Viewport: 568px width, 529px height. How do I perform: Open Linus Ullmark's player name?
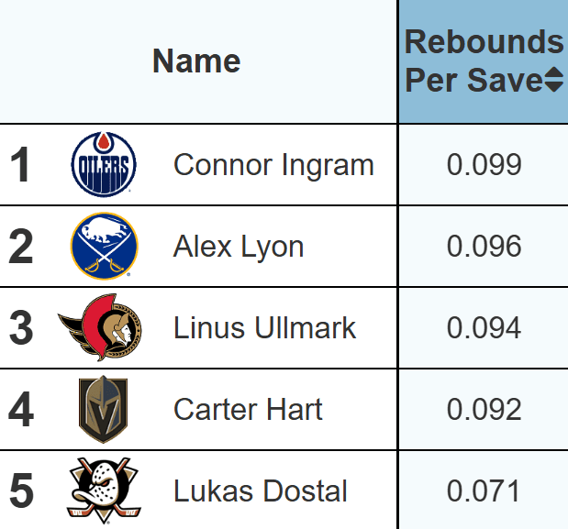coord(264,328)
